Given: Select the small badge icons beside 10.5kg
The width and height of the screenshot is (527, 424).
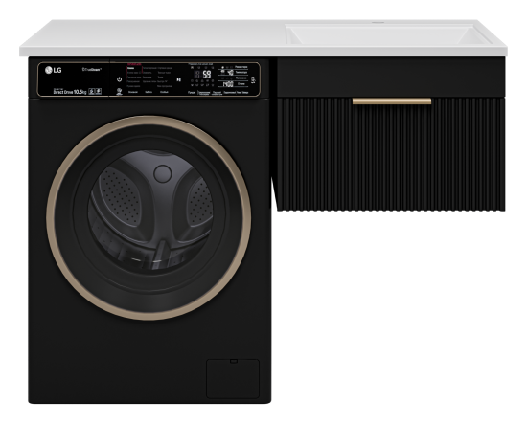Looking at the screenshot, I should (x=95, y=91).
